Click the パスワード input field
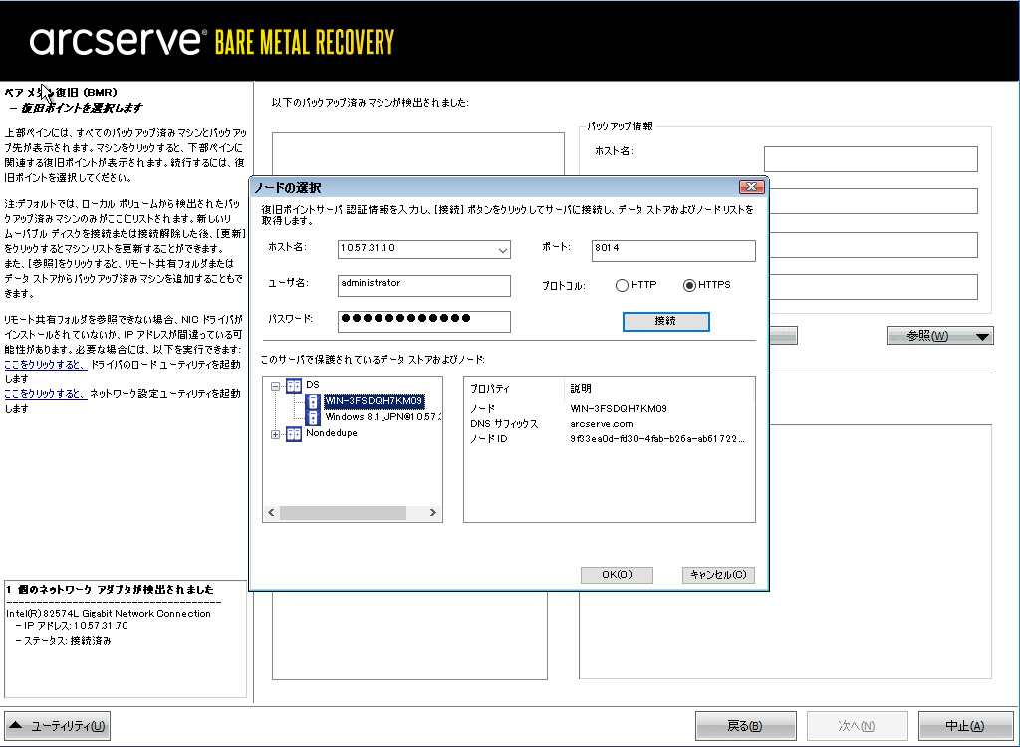This screenshot has height=747, width=1020. coord(424,322)
